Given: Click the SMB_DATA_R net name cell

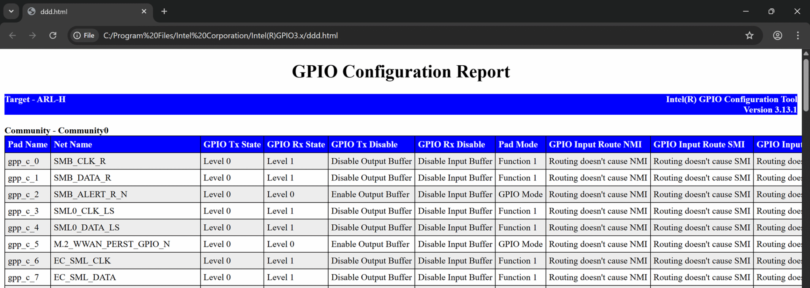Looking at the screenshot, I should coord(125,178).
